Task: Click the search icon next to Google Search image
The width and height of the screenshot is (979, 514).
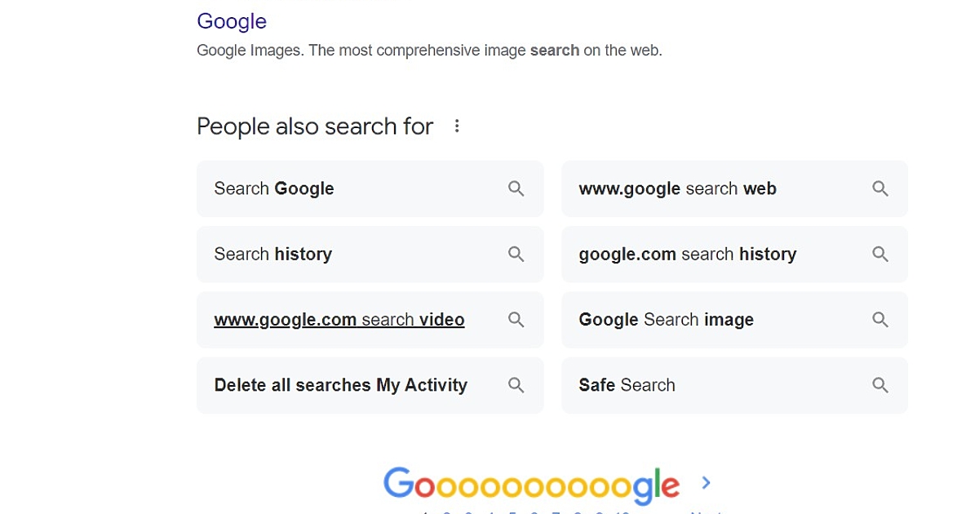Action: pos(880,319)
